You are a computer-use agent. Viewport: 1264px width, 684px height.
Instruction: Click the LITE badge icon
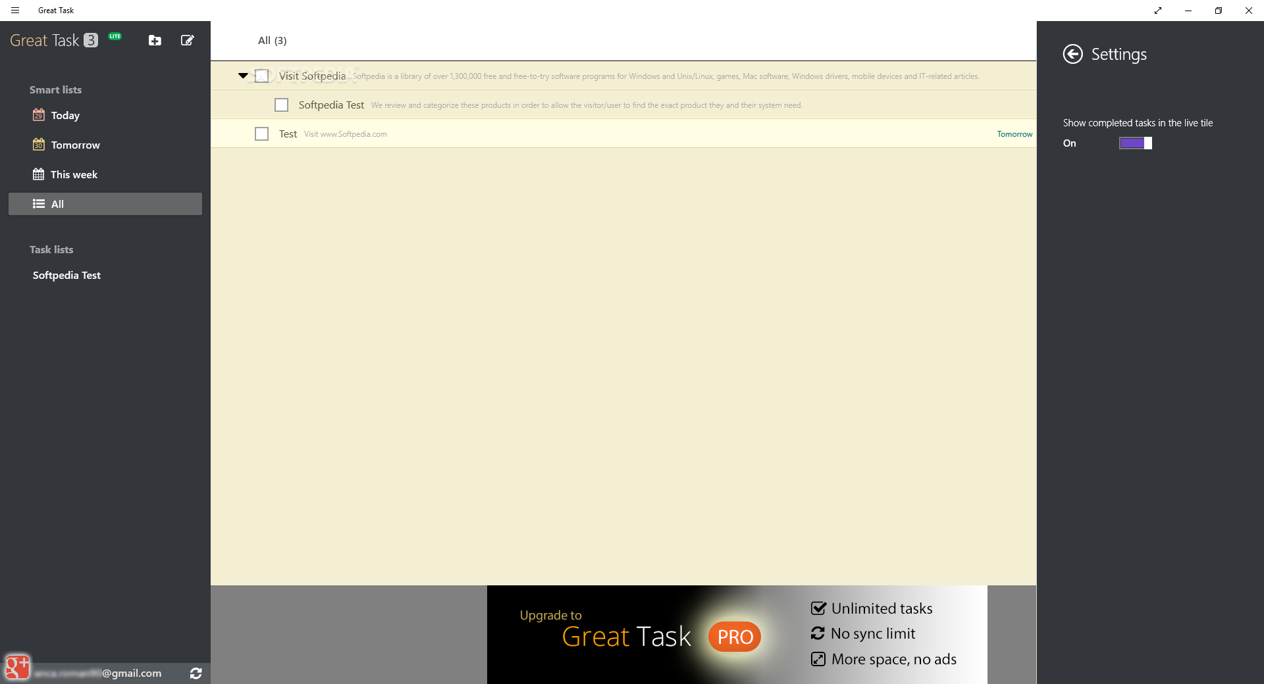115,36
